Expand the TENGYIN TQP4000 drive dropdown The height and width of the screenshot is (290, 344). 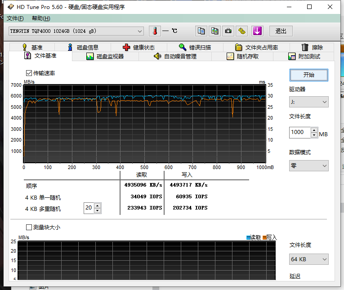coord(76,31)
